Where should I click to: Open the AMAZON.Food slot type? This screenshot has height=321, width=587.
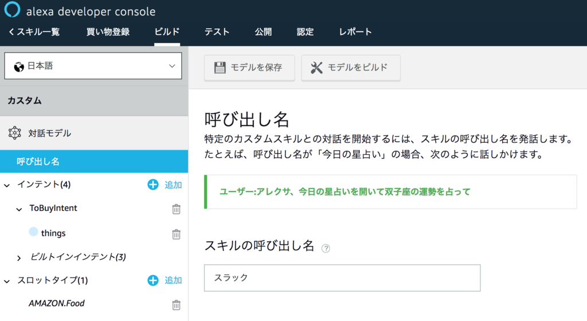(x=57, y=303)
